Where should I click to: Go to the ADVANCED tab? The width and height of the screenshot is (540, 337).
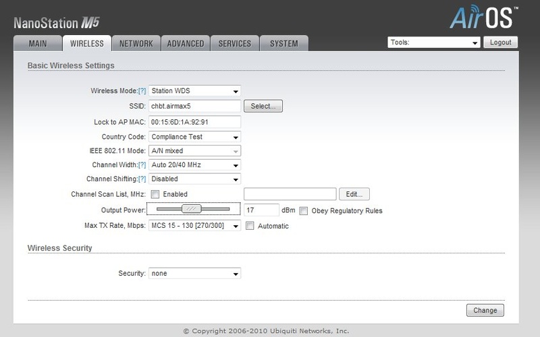(185, 43)
